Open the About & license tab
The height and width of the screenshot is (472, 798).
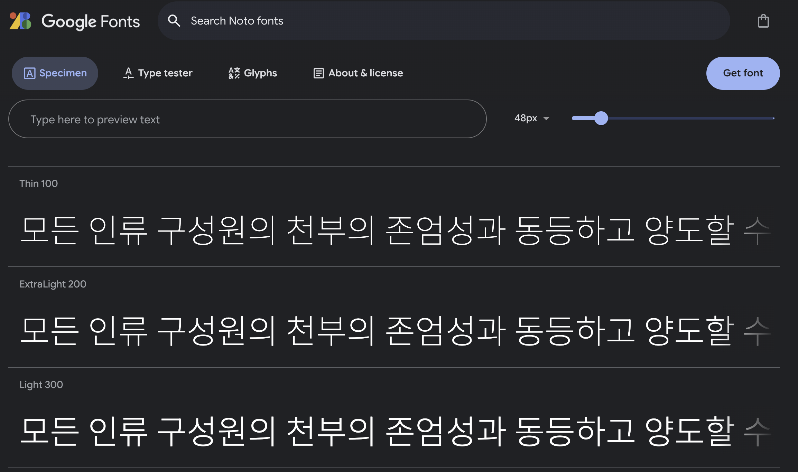358,73
